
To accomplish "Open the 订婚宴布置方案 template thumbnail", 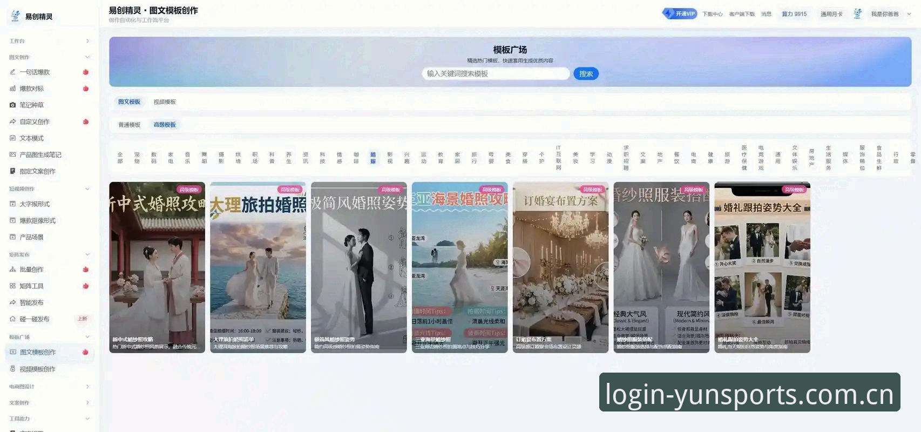I will coord(560,267).
